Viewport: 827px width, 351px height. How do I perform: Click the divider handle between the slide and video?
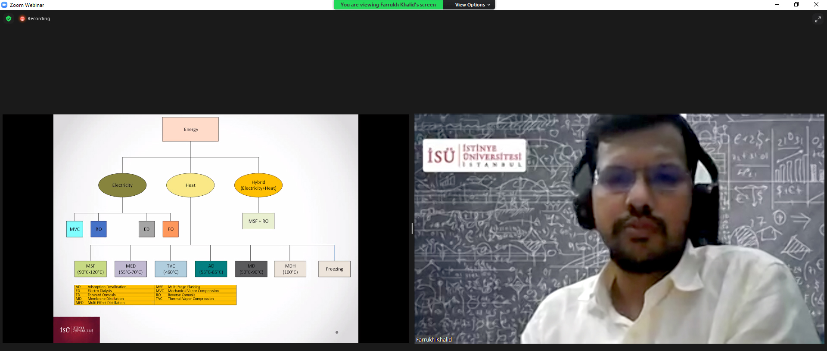[x=412, y=228]
